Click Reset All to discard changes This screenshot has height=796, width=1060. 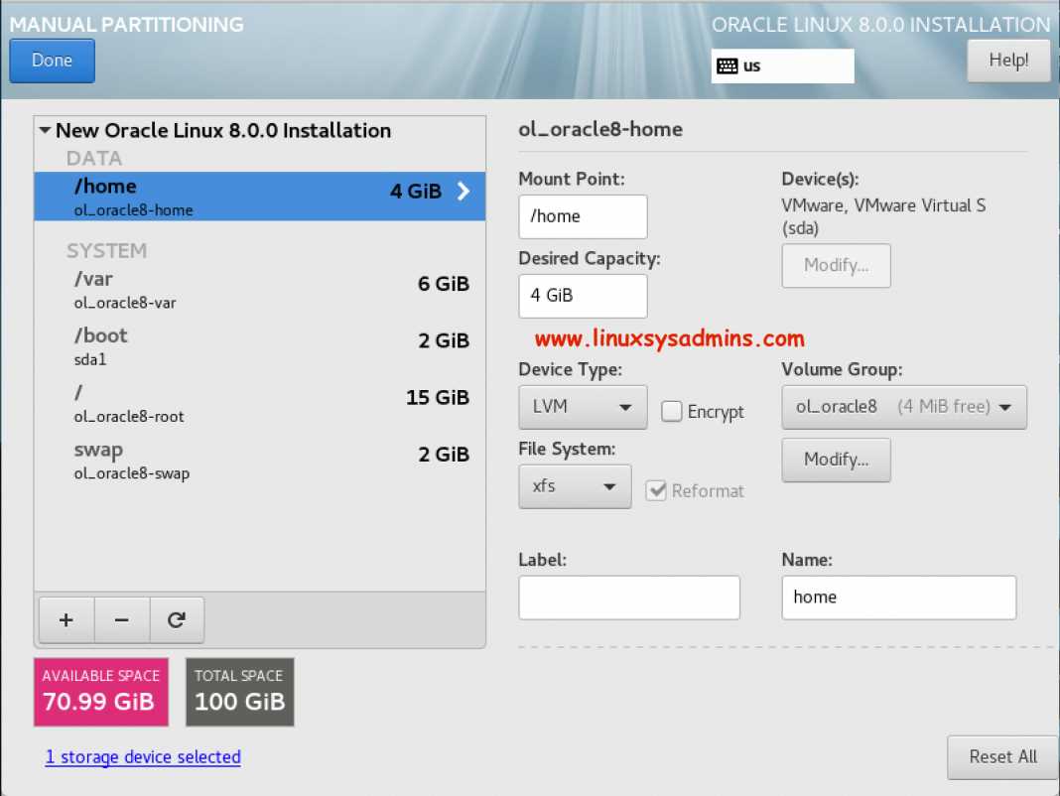click(x=1002, y=757)
